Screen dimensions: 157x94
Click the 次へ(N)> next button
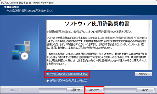(94, 90)
